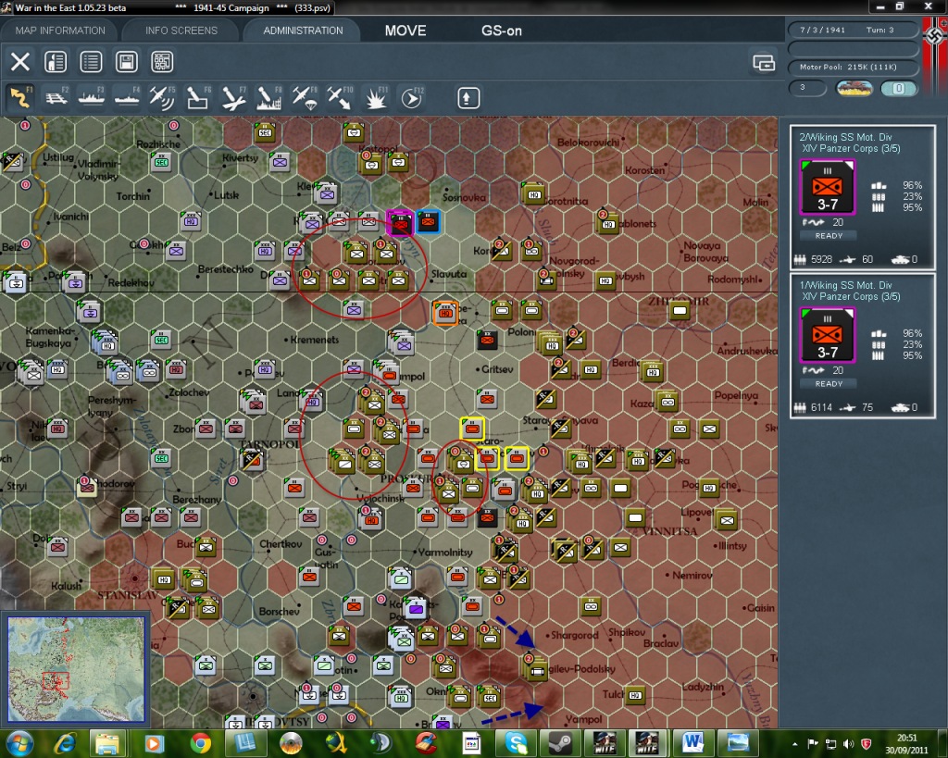Select the unit counter at Mogilev-Podolsky
948x758 pixels.
click(536, 670)
